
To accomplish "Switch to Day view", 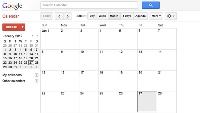I will tap(92, 16).
